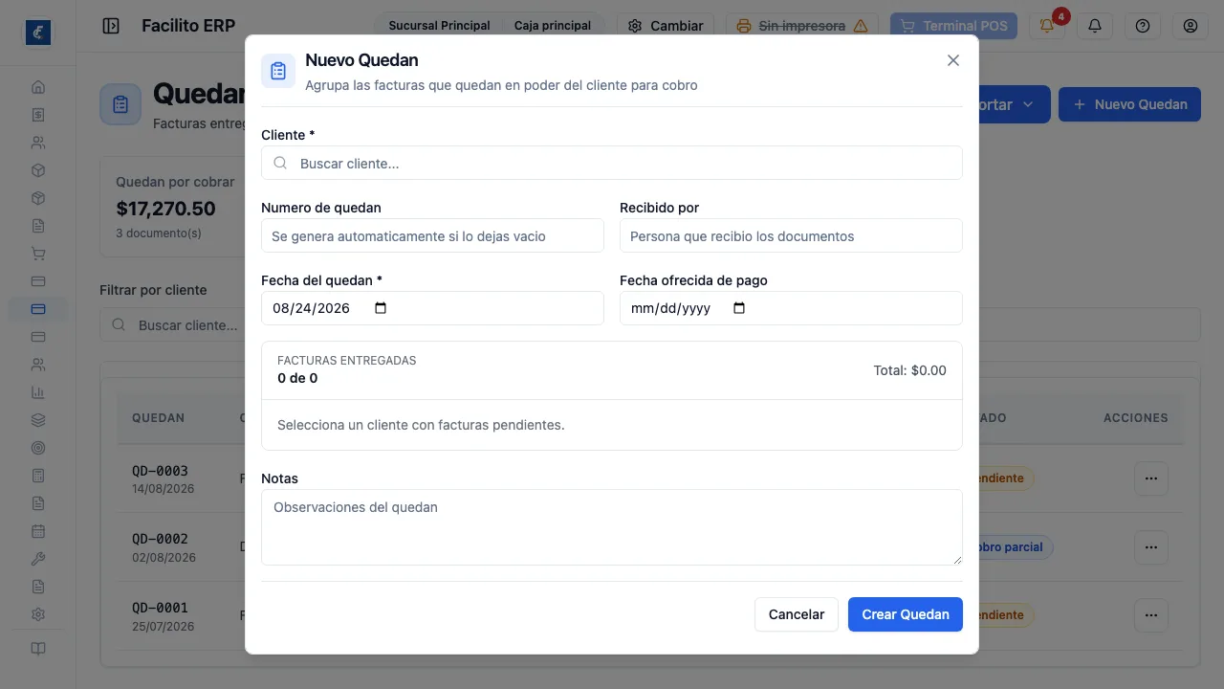Click the Cambiar button

666,26
